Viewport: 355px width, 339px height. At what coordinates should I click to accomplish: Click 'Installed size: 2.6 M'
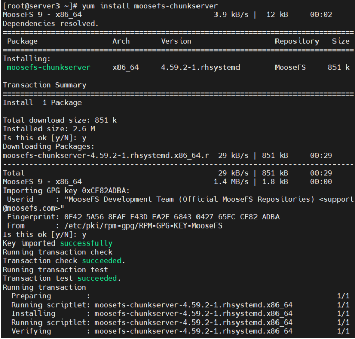pos(49,129)
